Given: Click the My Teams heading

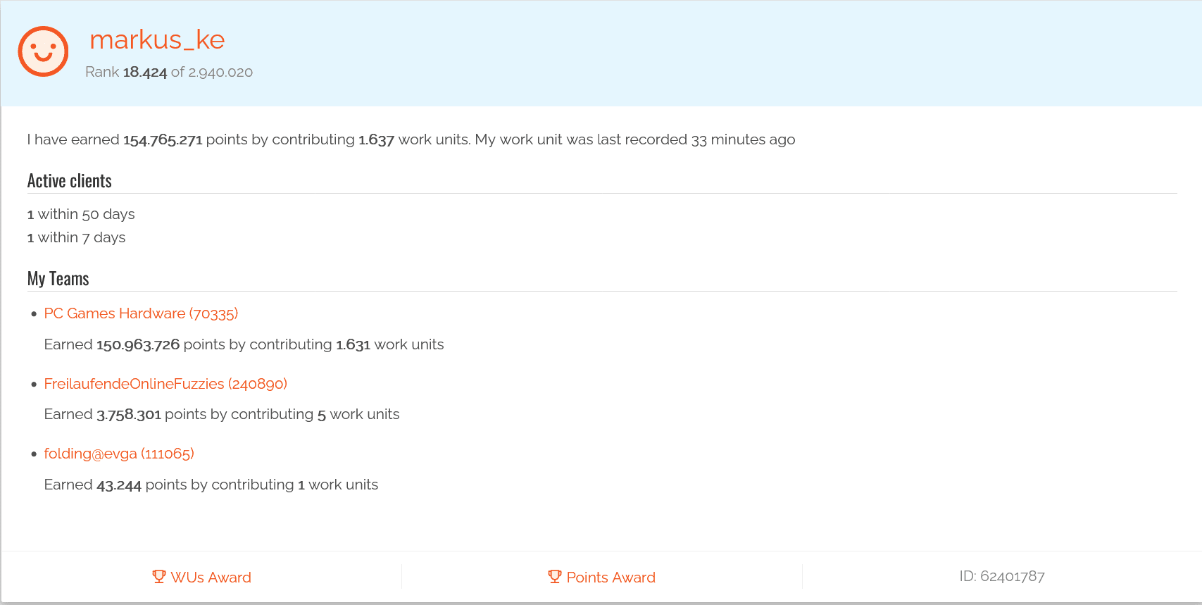Looking at the screenshot, I should [x=58, y=279].
